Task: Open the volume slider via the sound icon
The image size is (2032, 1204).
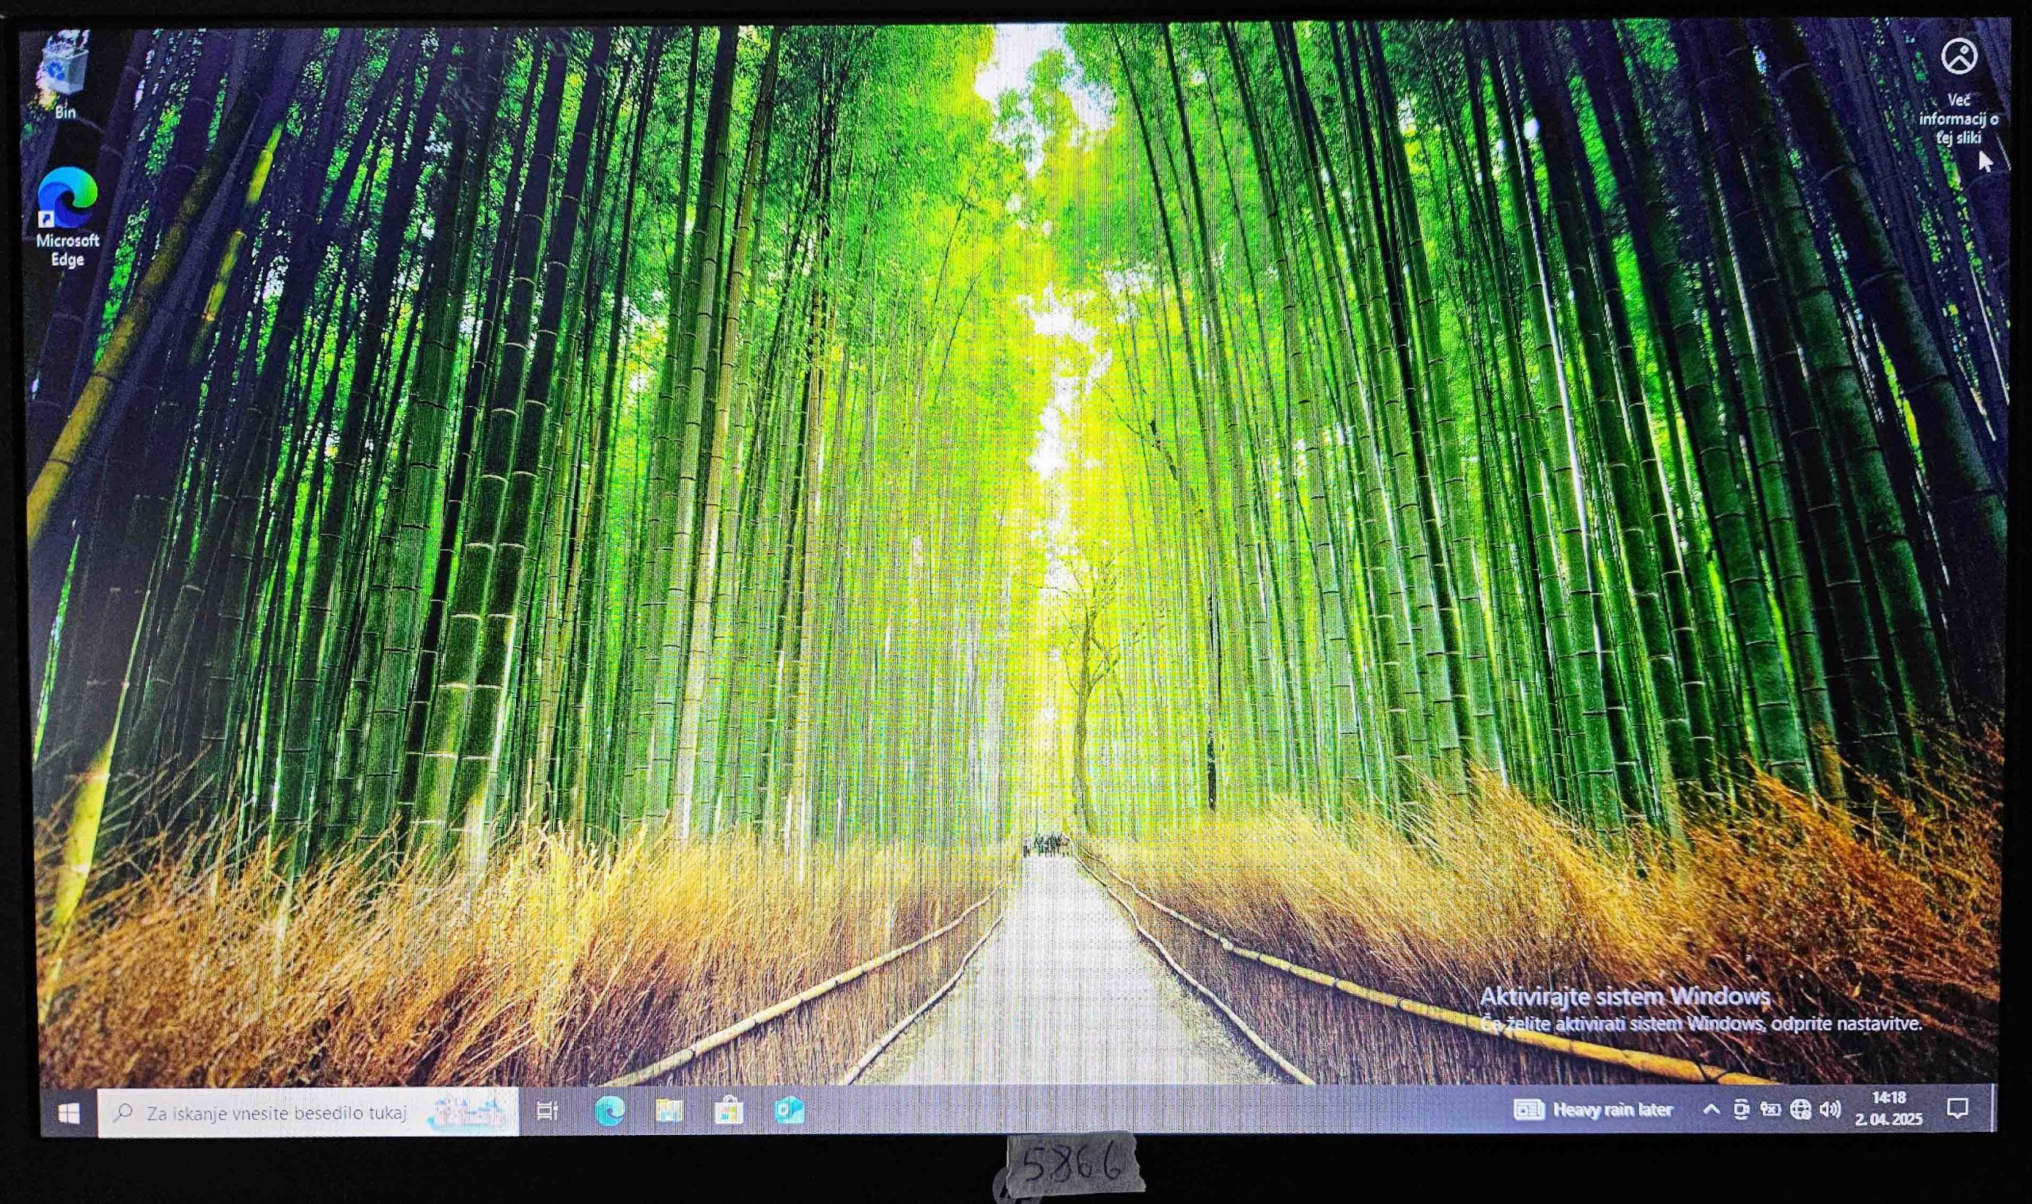Action: [1831, 1110]
